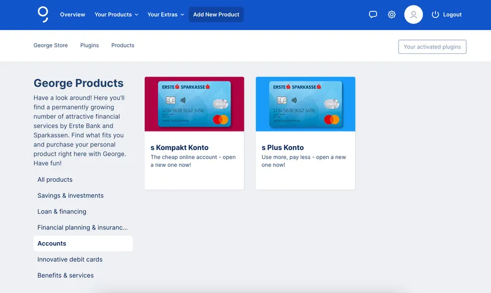Switch to the Products tab
The height and width of the screenshot is (293, 491).
click(123, 45)
